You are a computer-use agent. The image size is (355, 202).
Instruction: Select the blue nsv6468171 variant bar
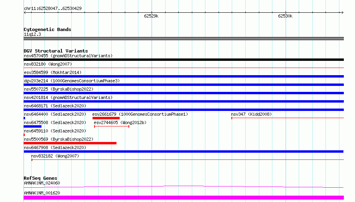coord(183,110)
